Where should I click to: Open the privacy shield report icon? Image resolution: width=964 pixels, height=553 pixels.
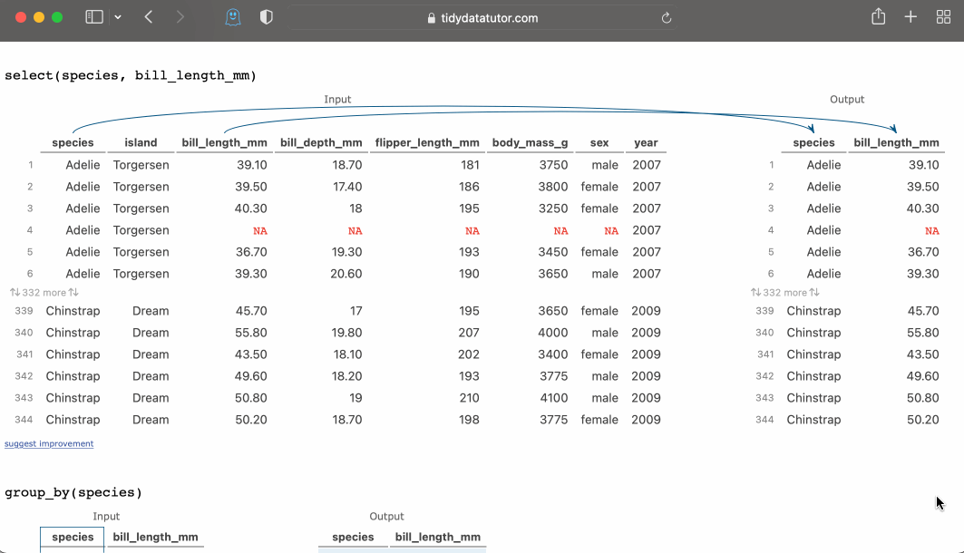[266, 17]
